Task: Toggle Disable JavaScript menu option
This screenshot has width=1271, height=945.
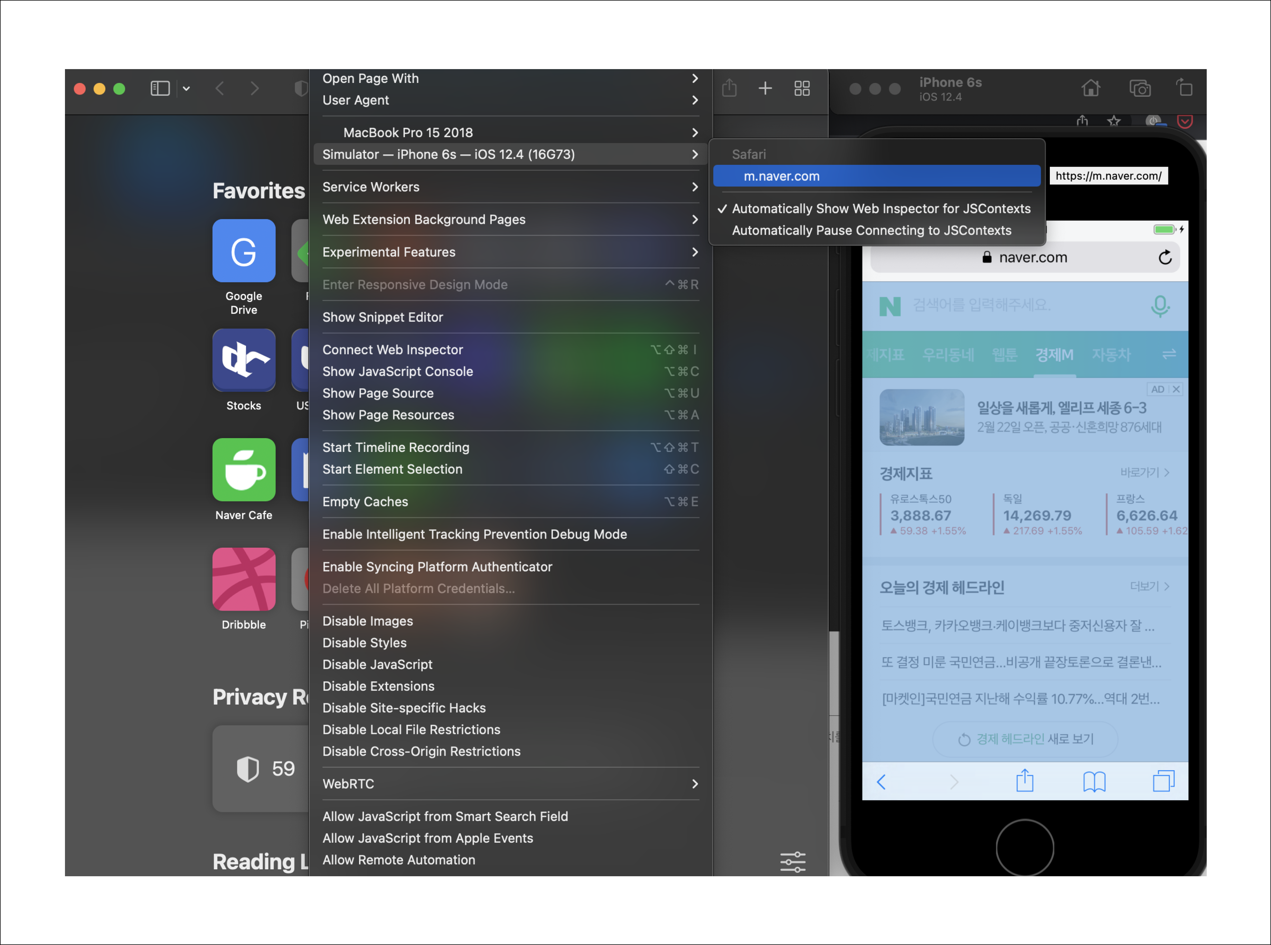Action: [377, 665]
